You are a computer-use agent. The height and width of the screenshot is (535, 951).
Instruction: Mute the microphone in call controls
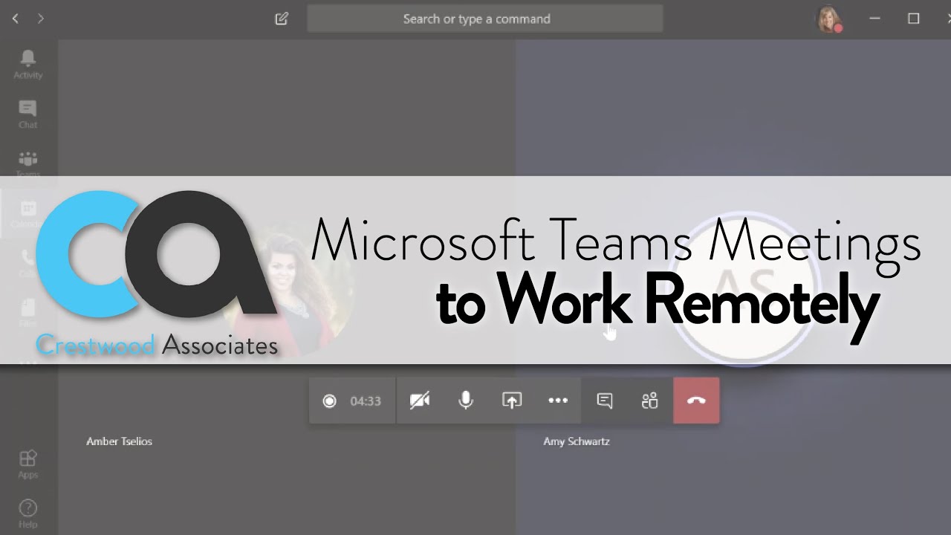point(466,401)
